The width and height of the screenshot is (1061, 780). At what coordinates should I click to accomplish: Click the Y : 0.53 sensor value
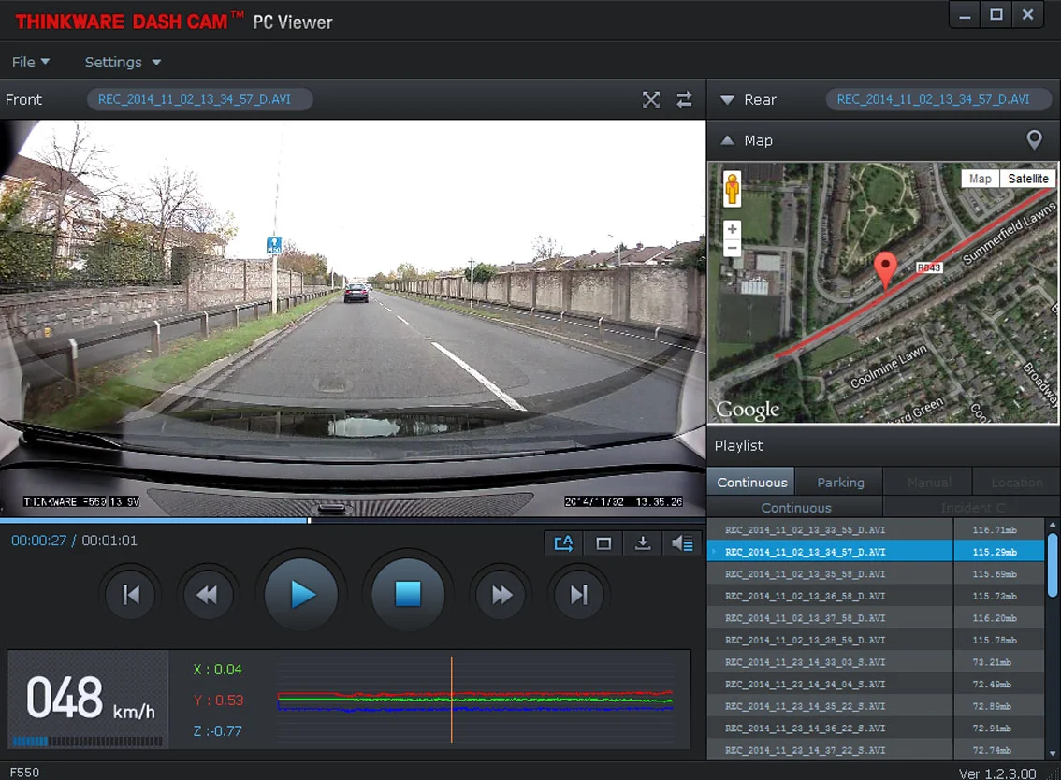[x=218, y=701]
